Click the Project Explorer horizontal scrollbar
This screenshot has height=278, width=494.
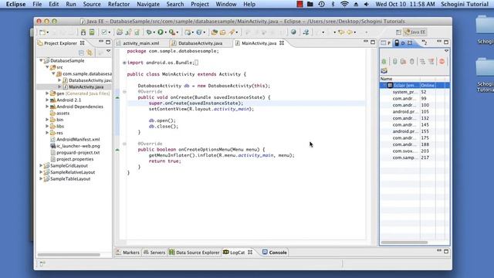tap(69, 255)
